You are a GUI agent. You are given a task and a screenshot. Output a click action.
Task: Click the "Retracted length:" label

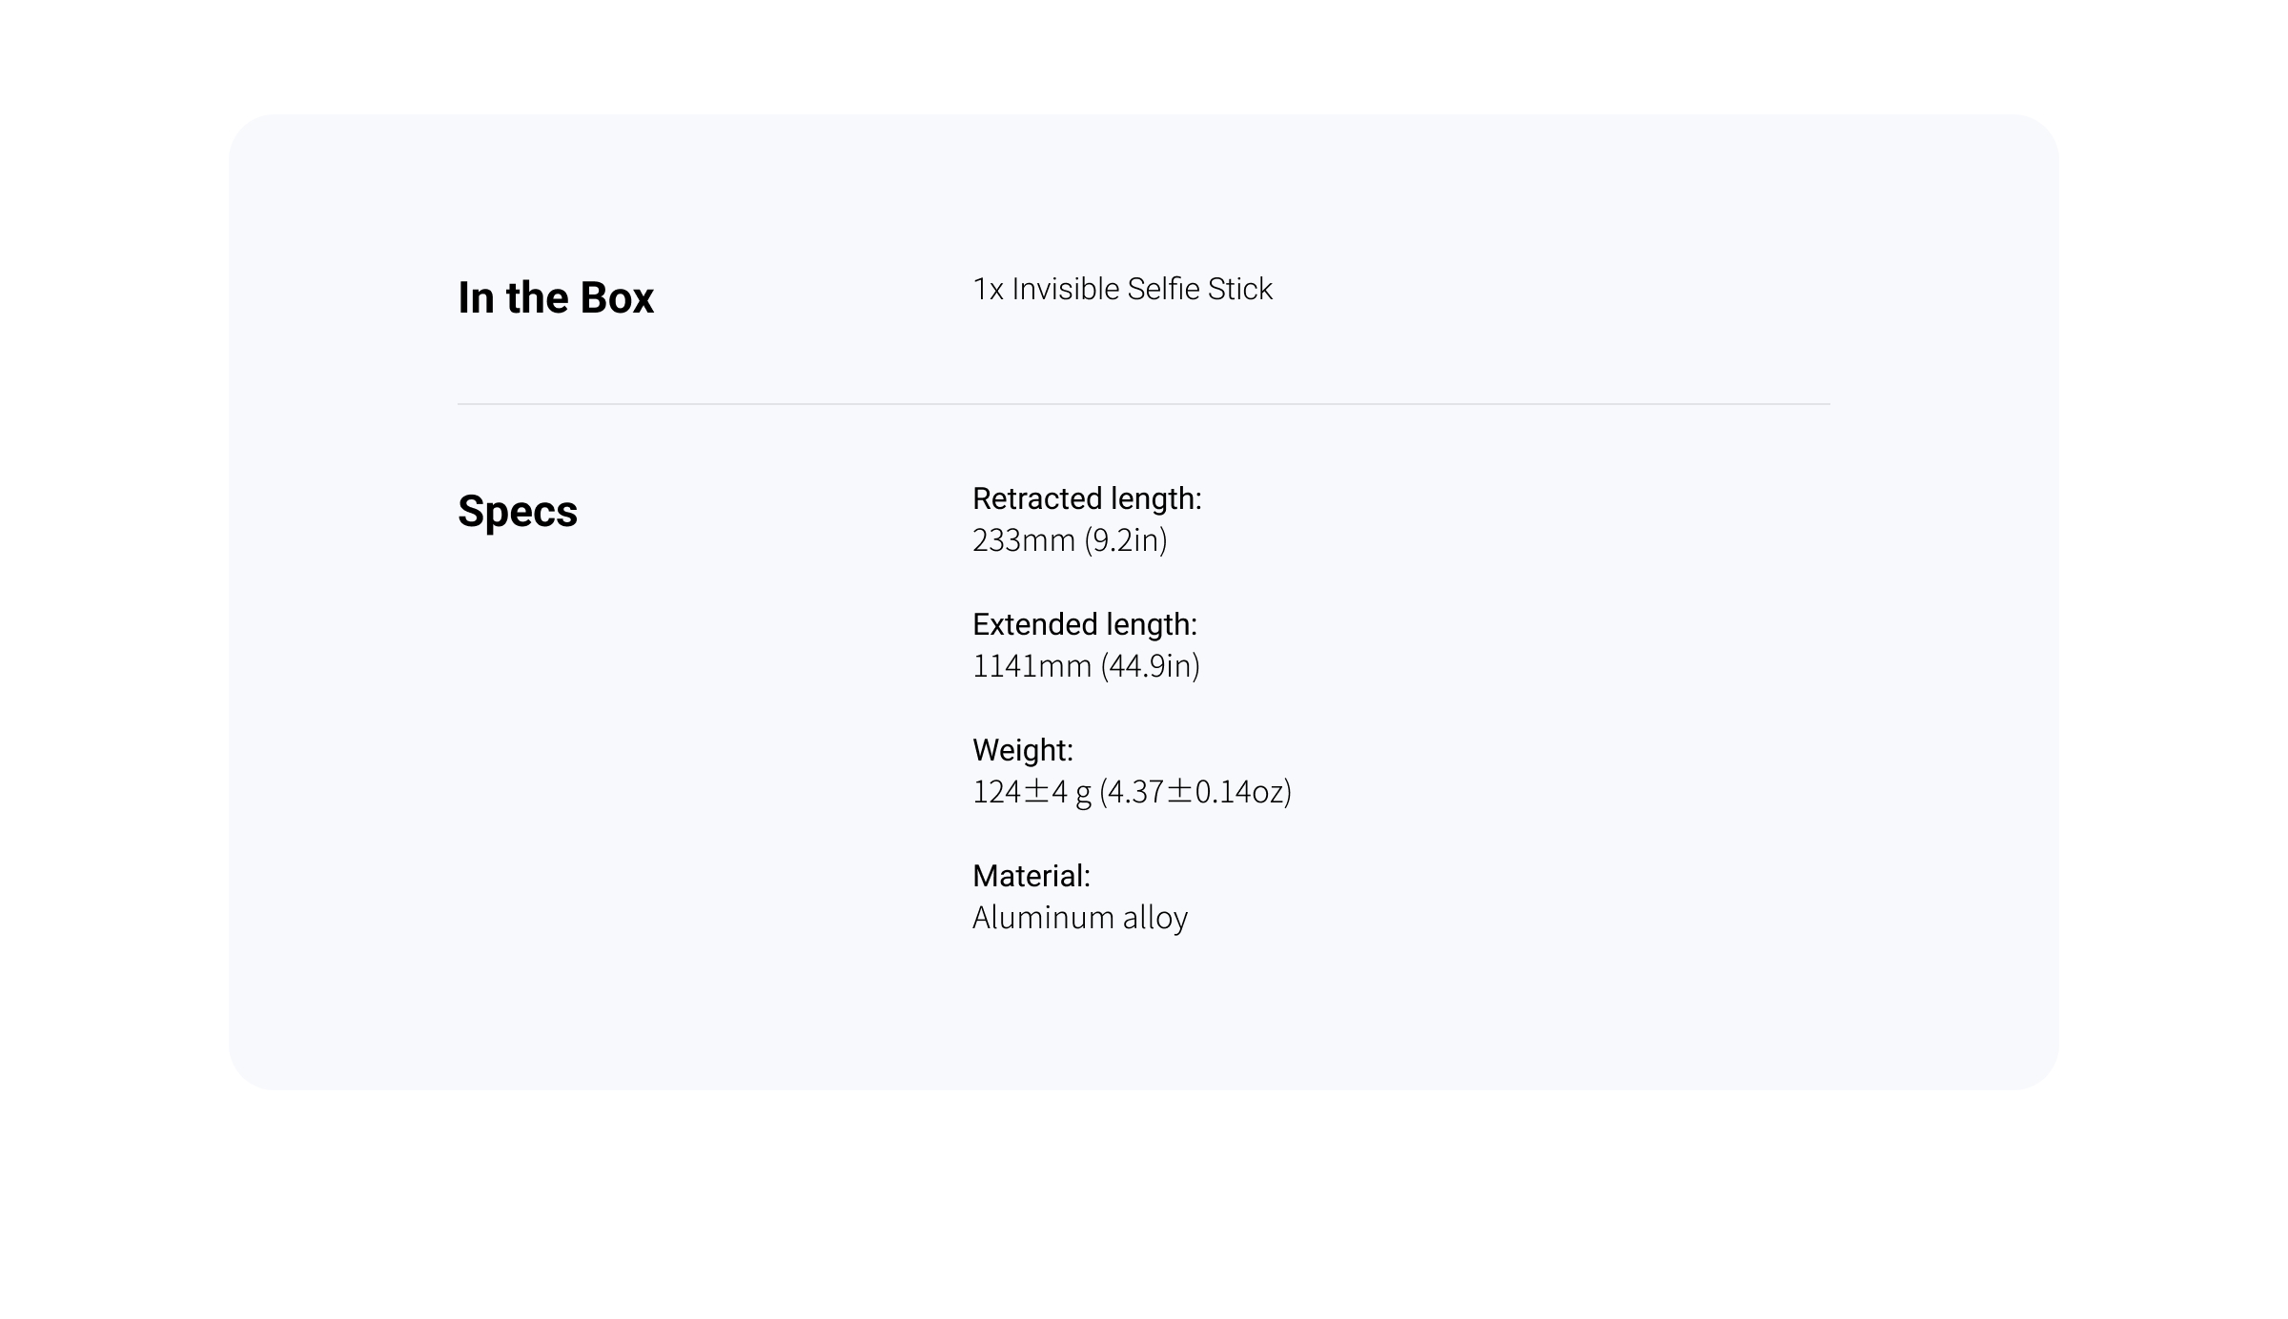pyautogui.click(x=1087, y=498)
